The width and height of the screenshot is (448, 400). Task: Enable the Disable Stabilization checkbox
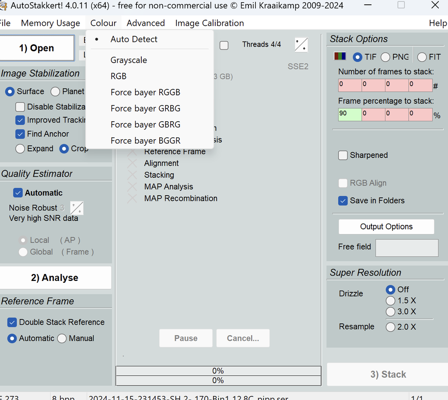click(x=20, y=107)
